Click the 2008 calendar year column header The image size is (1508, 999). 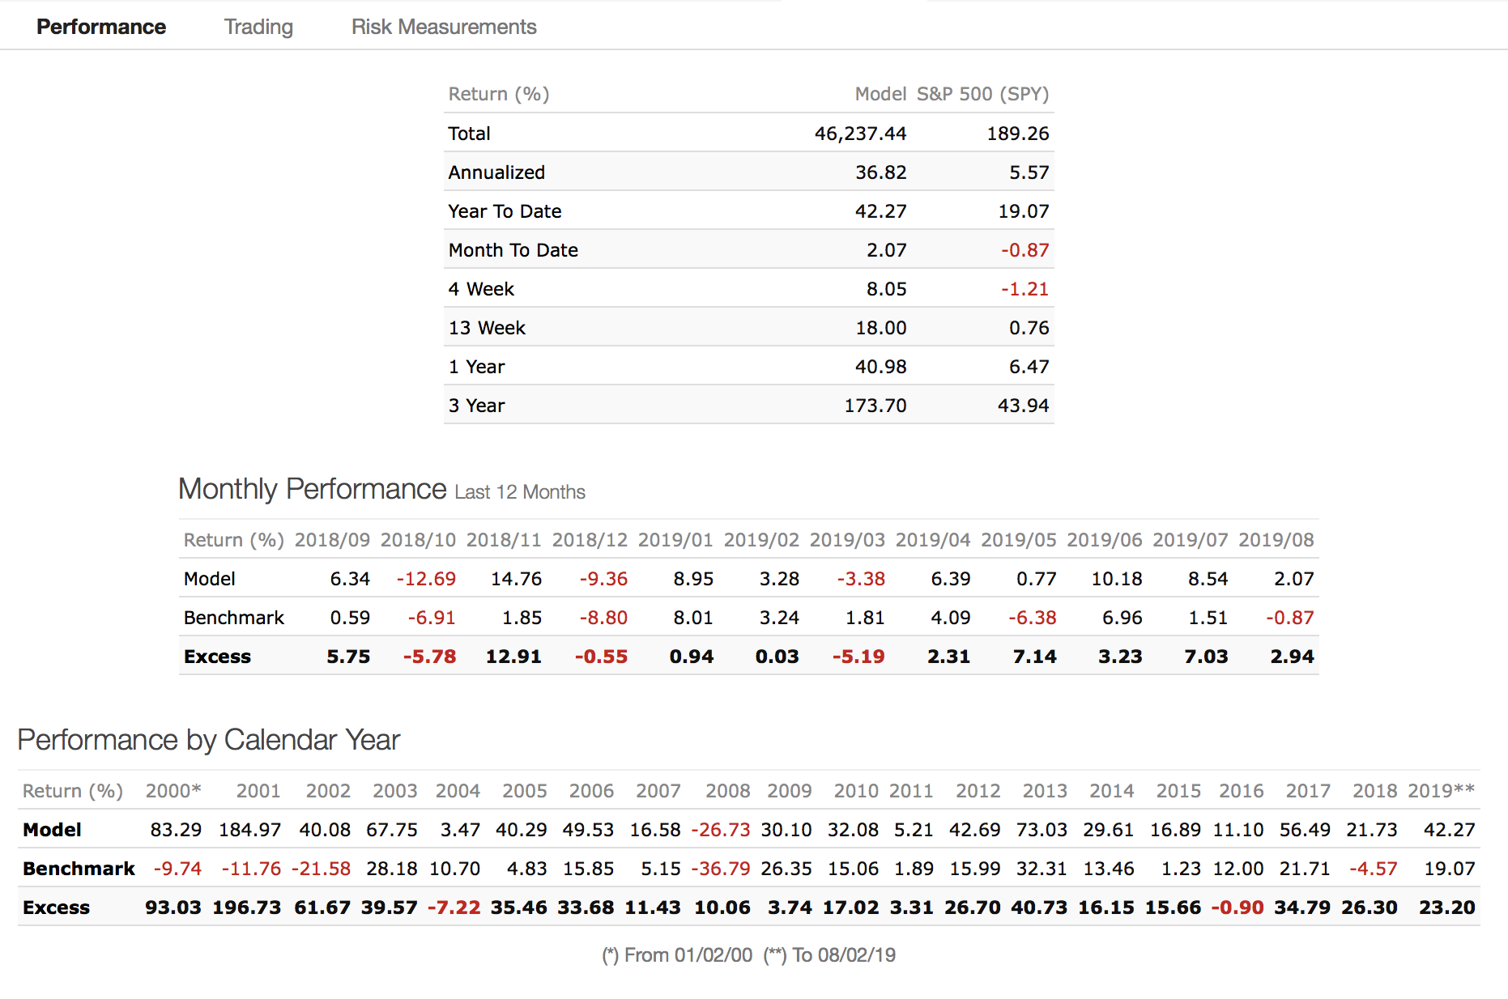click(727, 791)
